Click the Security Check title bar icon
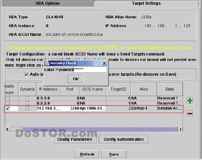This screenshot has width=202, height=160. [x=47, y=63]
